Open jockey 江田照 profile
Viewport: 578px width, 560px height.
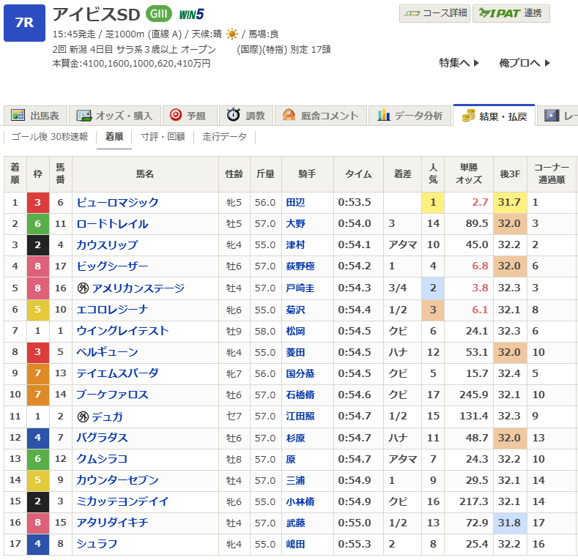point(300,416)
